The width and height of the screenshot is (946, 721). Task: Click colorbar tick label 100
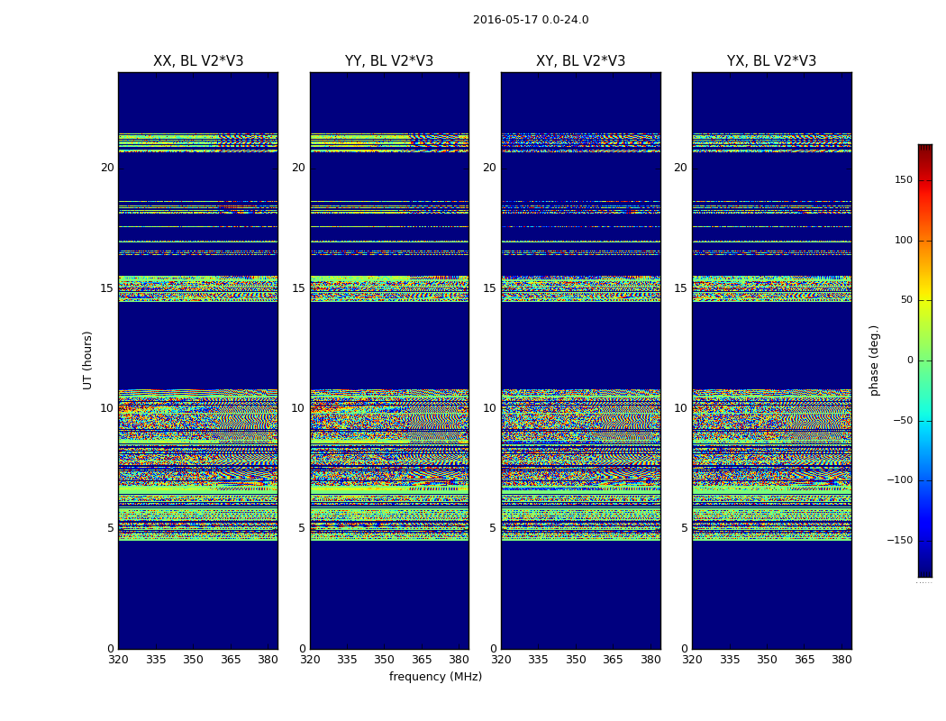click(x=904, y=240)
